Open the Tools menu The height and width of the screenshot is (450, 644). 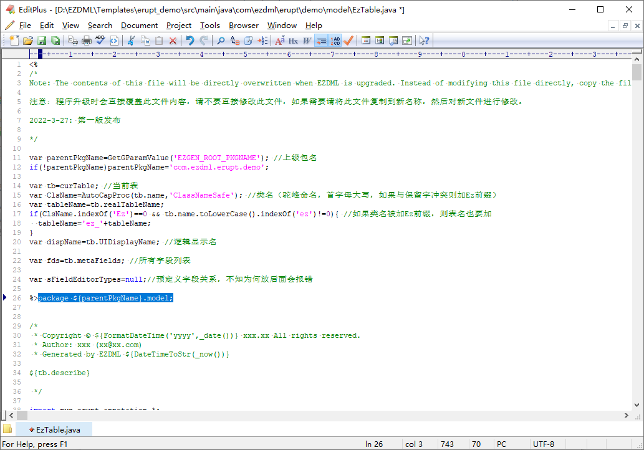210,26
